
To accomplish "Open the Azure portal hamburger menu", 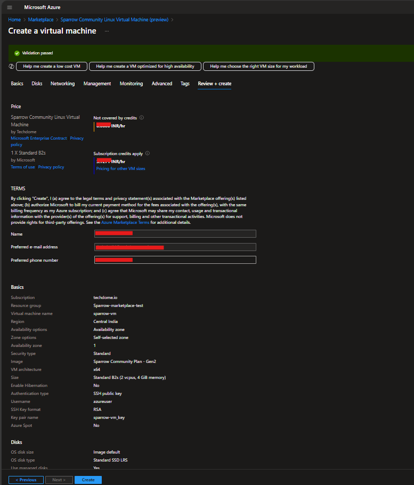I will tap(10, 7).
